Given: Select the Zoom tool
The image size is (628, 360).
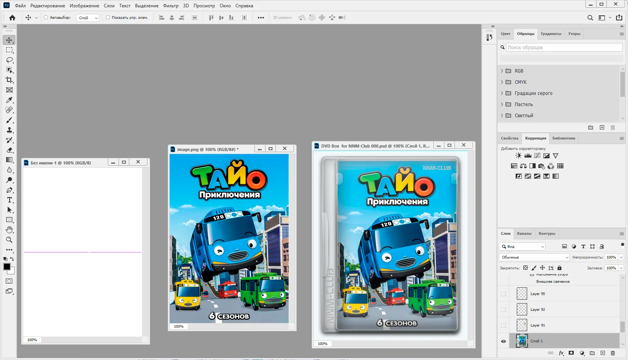Looking at the screenshot, I should pos(9,240).
